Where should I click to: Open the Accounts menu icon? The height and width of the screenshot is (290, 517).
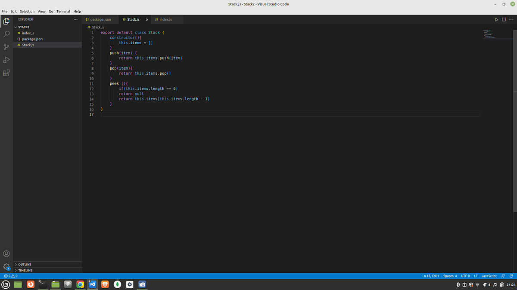(x=6, y=254)
